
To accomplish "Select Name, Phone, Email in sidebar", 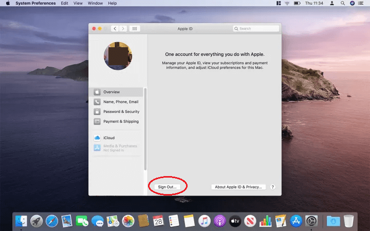I will (x=117, y=102).
